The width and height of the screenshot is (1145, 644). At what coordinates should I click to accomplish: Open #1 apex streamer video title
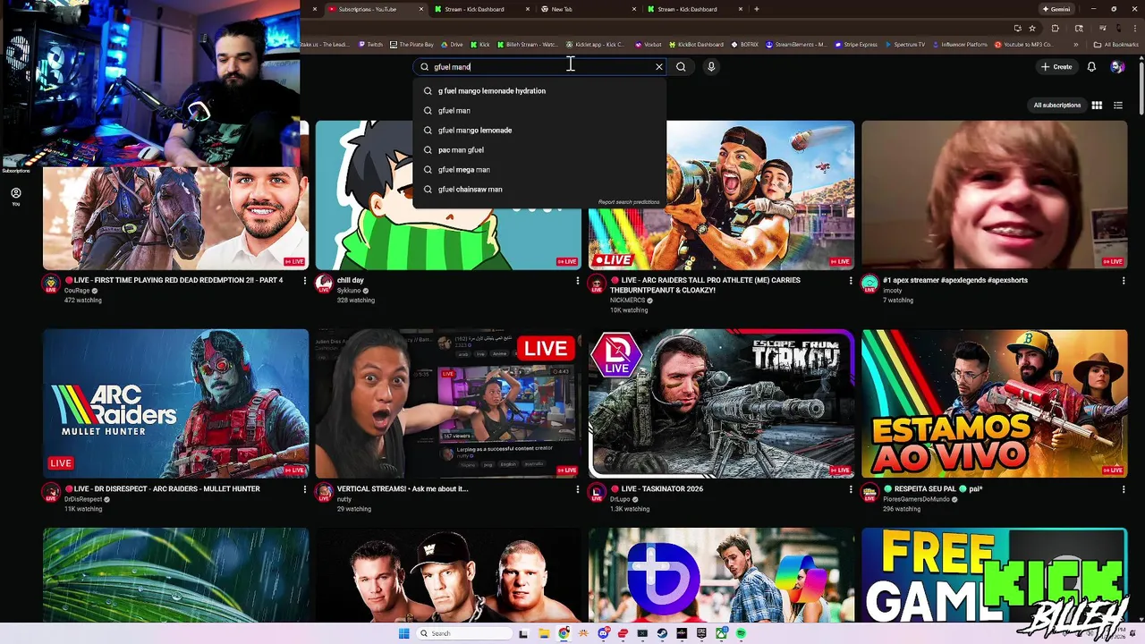955,281
